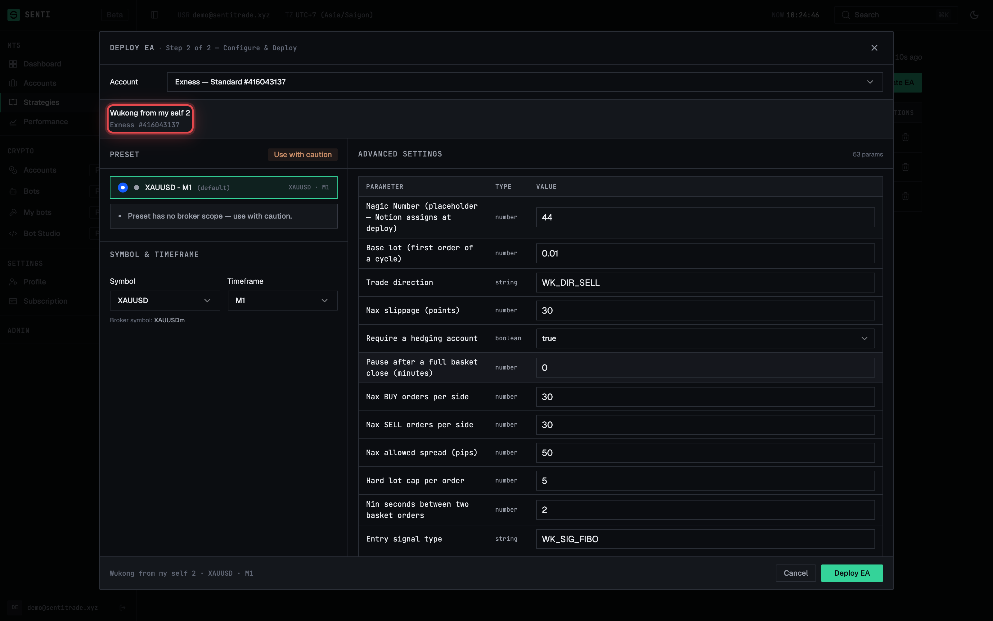This screenshot has width=993, height=621.
Task: Open Performance in the sidebar
Action: click(x=46, y=122)
